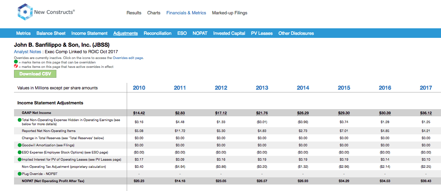The image size is (441, 191).
Task: Follow the Analyst Notes link
Action: pyautogui.click(x=28, y=52)
